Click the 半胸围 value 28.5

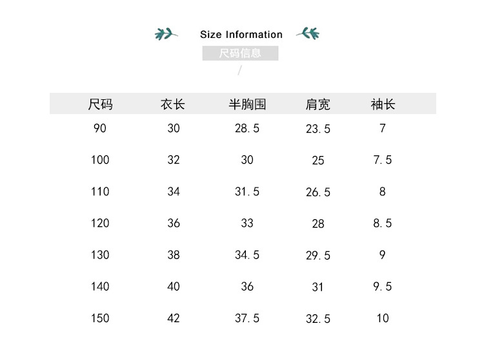tap(247, 128)
